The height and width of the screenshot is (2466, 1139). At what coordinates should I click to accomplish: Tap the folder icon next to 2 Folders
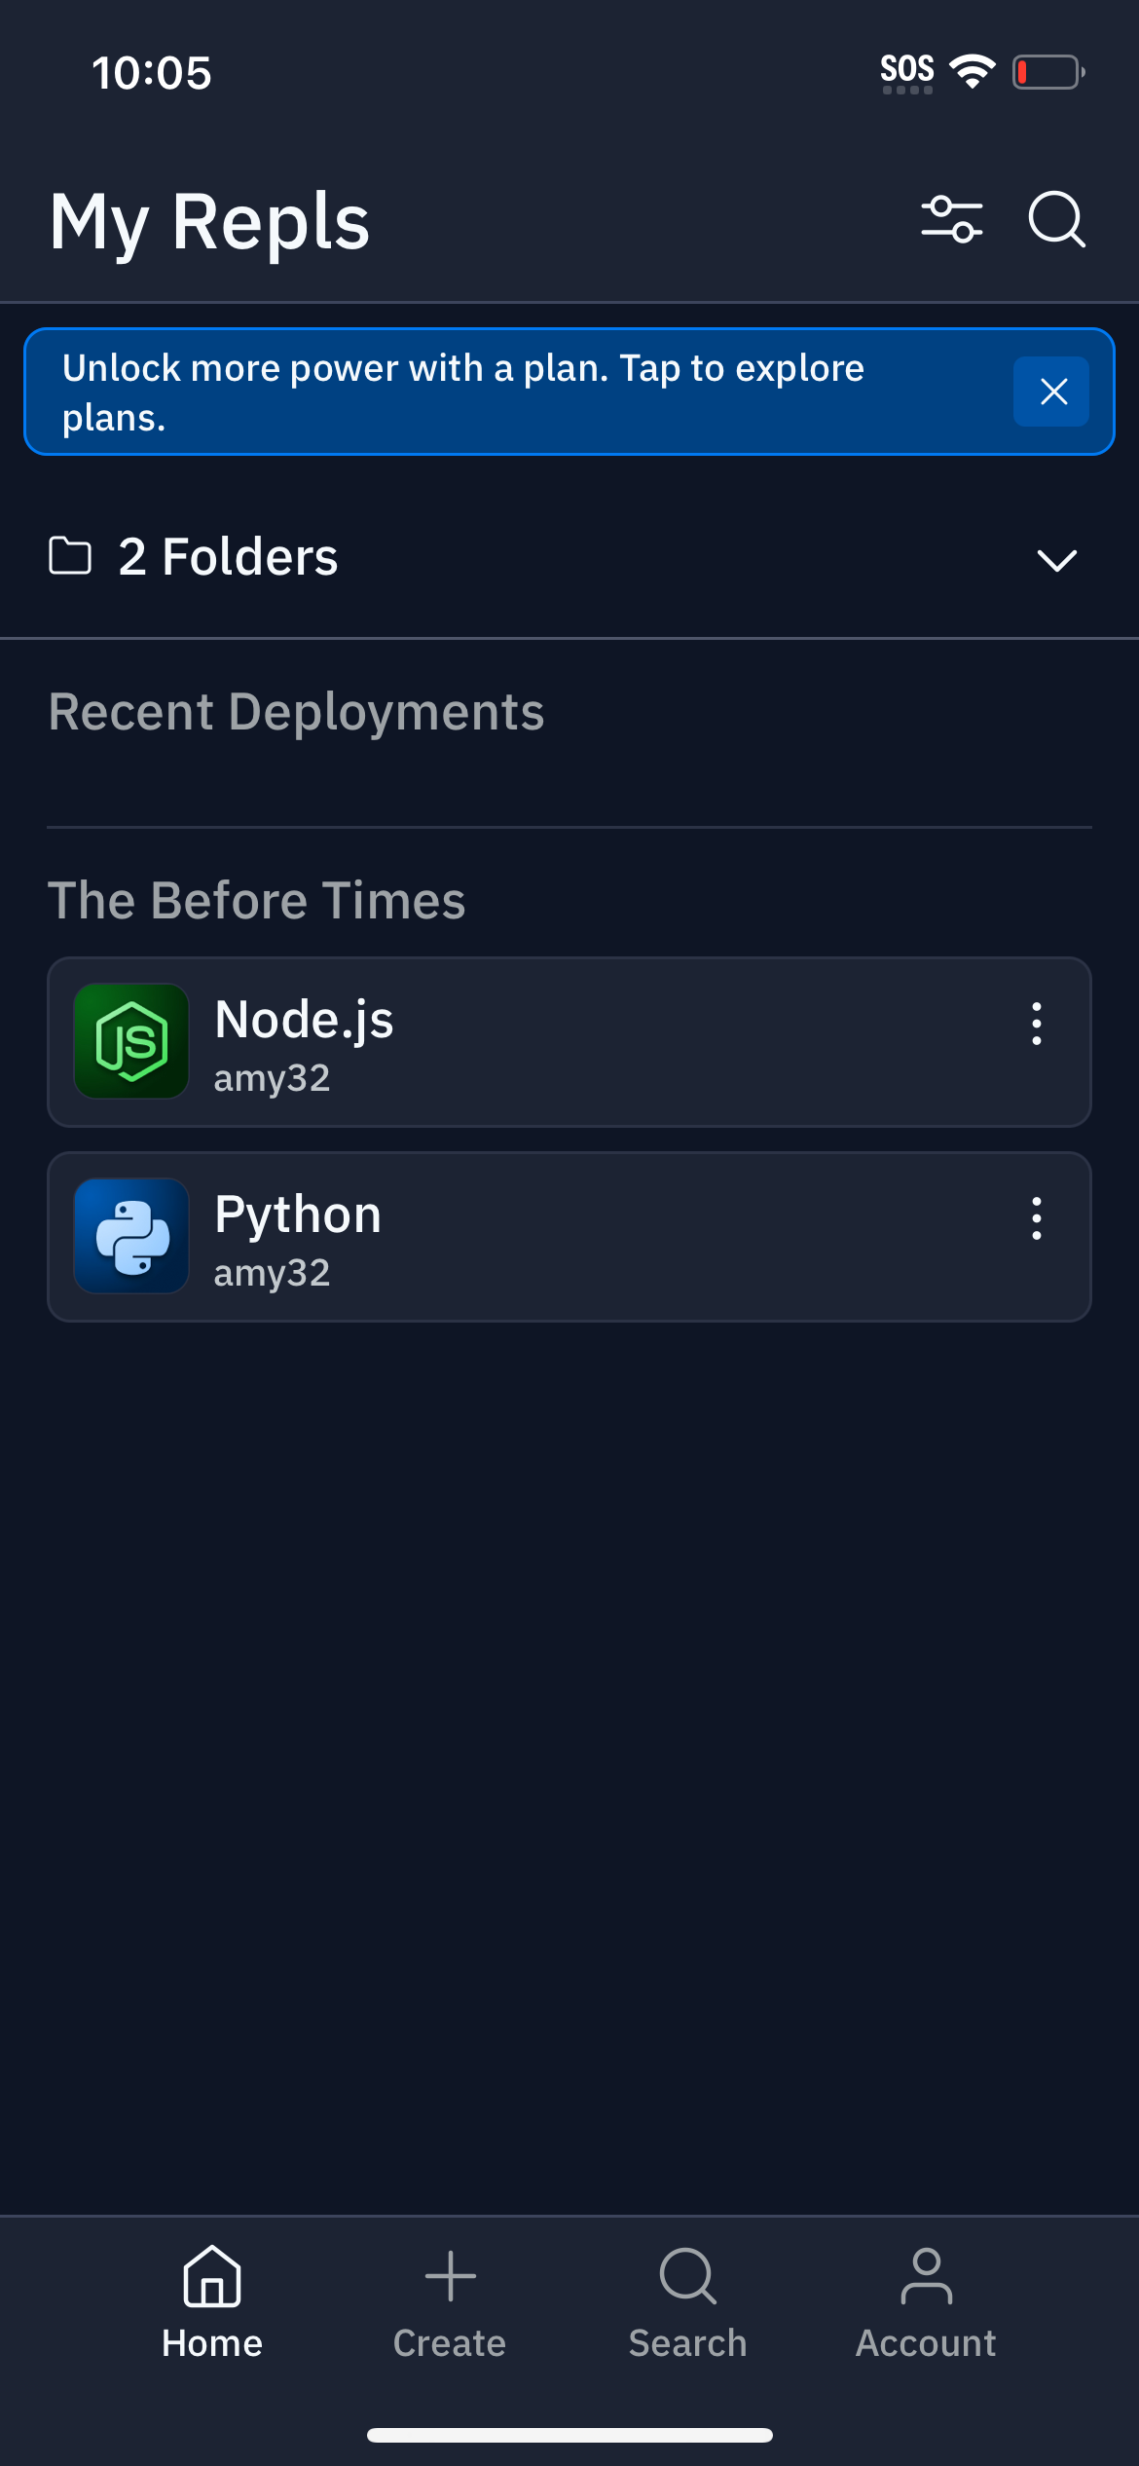[70, 556]
